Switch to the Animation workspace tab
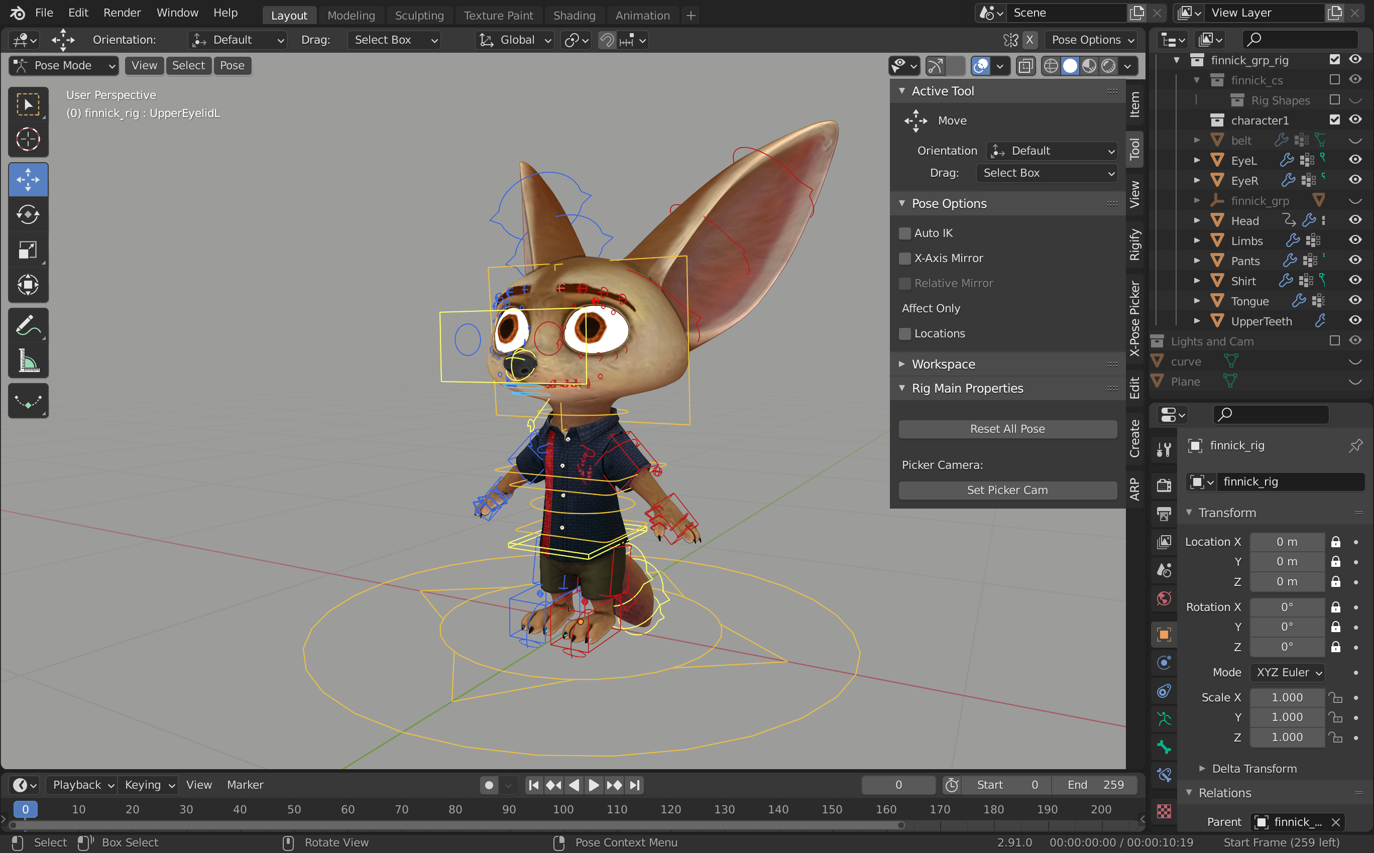This screenshot has width=1374, height=853. (642, 15)
